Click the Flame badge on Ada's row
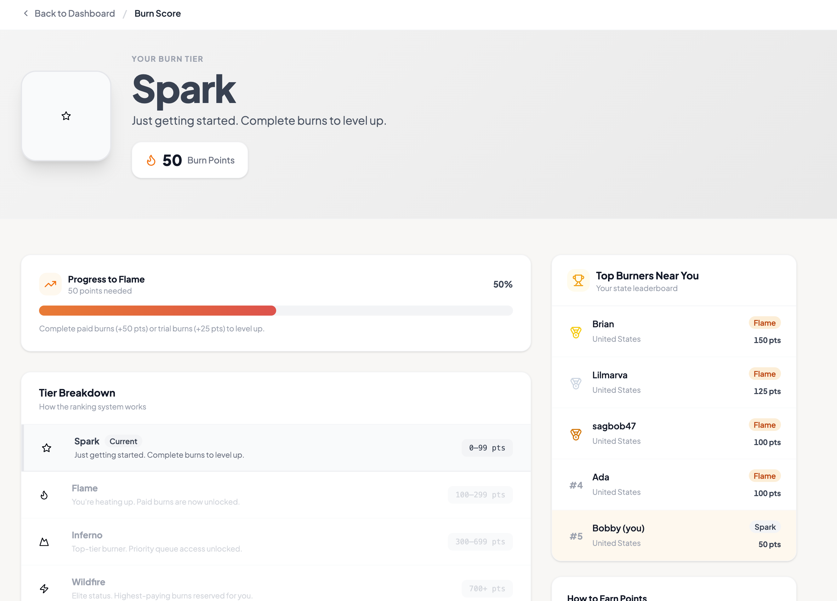Screen dimensions: 837x601 (x=764, y=476)
